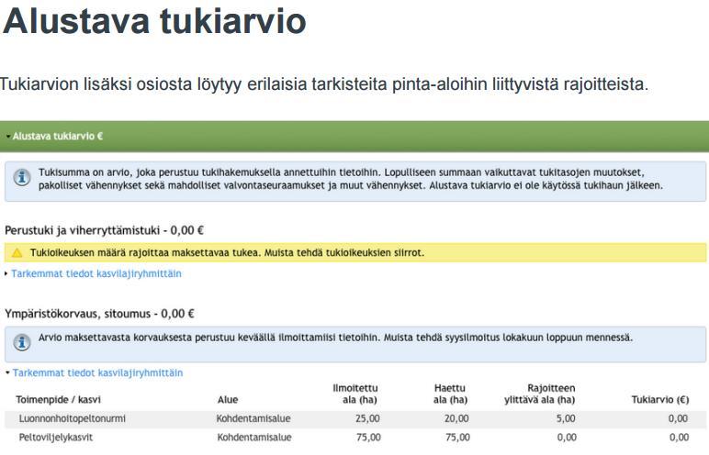
Task: Click the Arvio maksettavasta korvauksesta info text
Action: point(335,338)
